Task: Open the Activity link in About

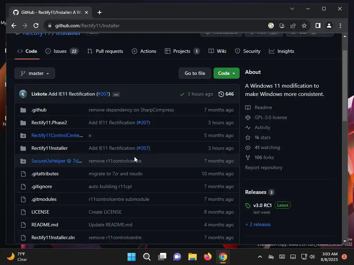Action: [258, 128]
